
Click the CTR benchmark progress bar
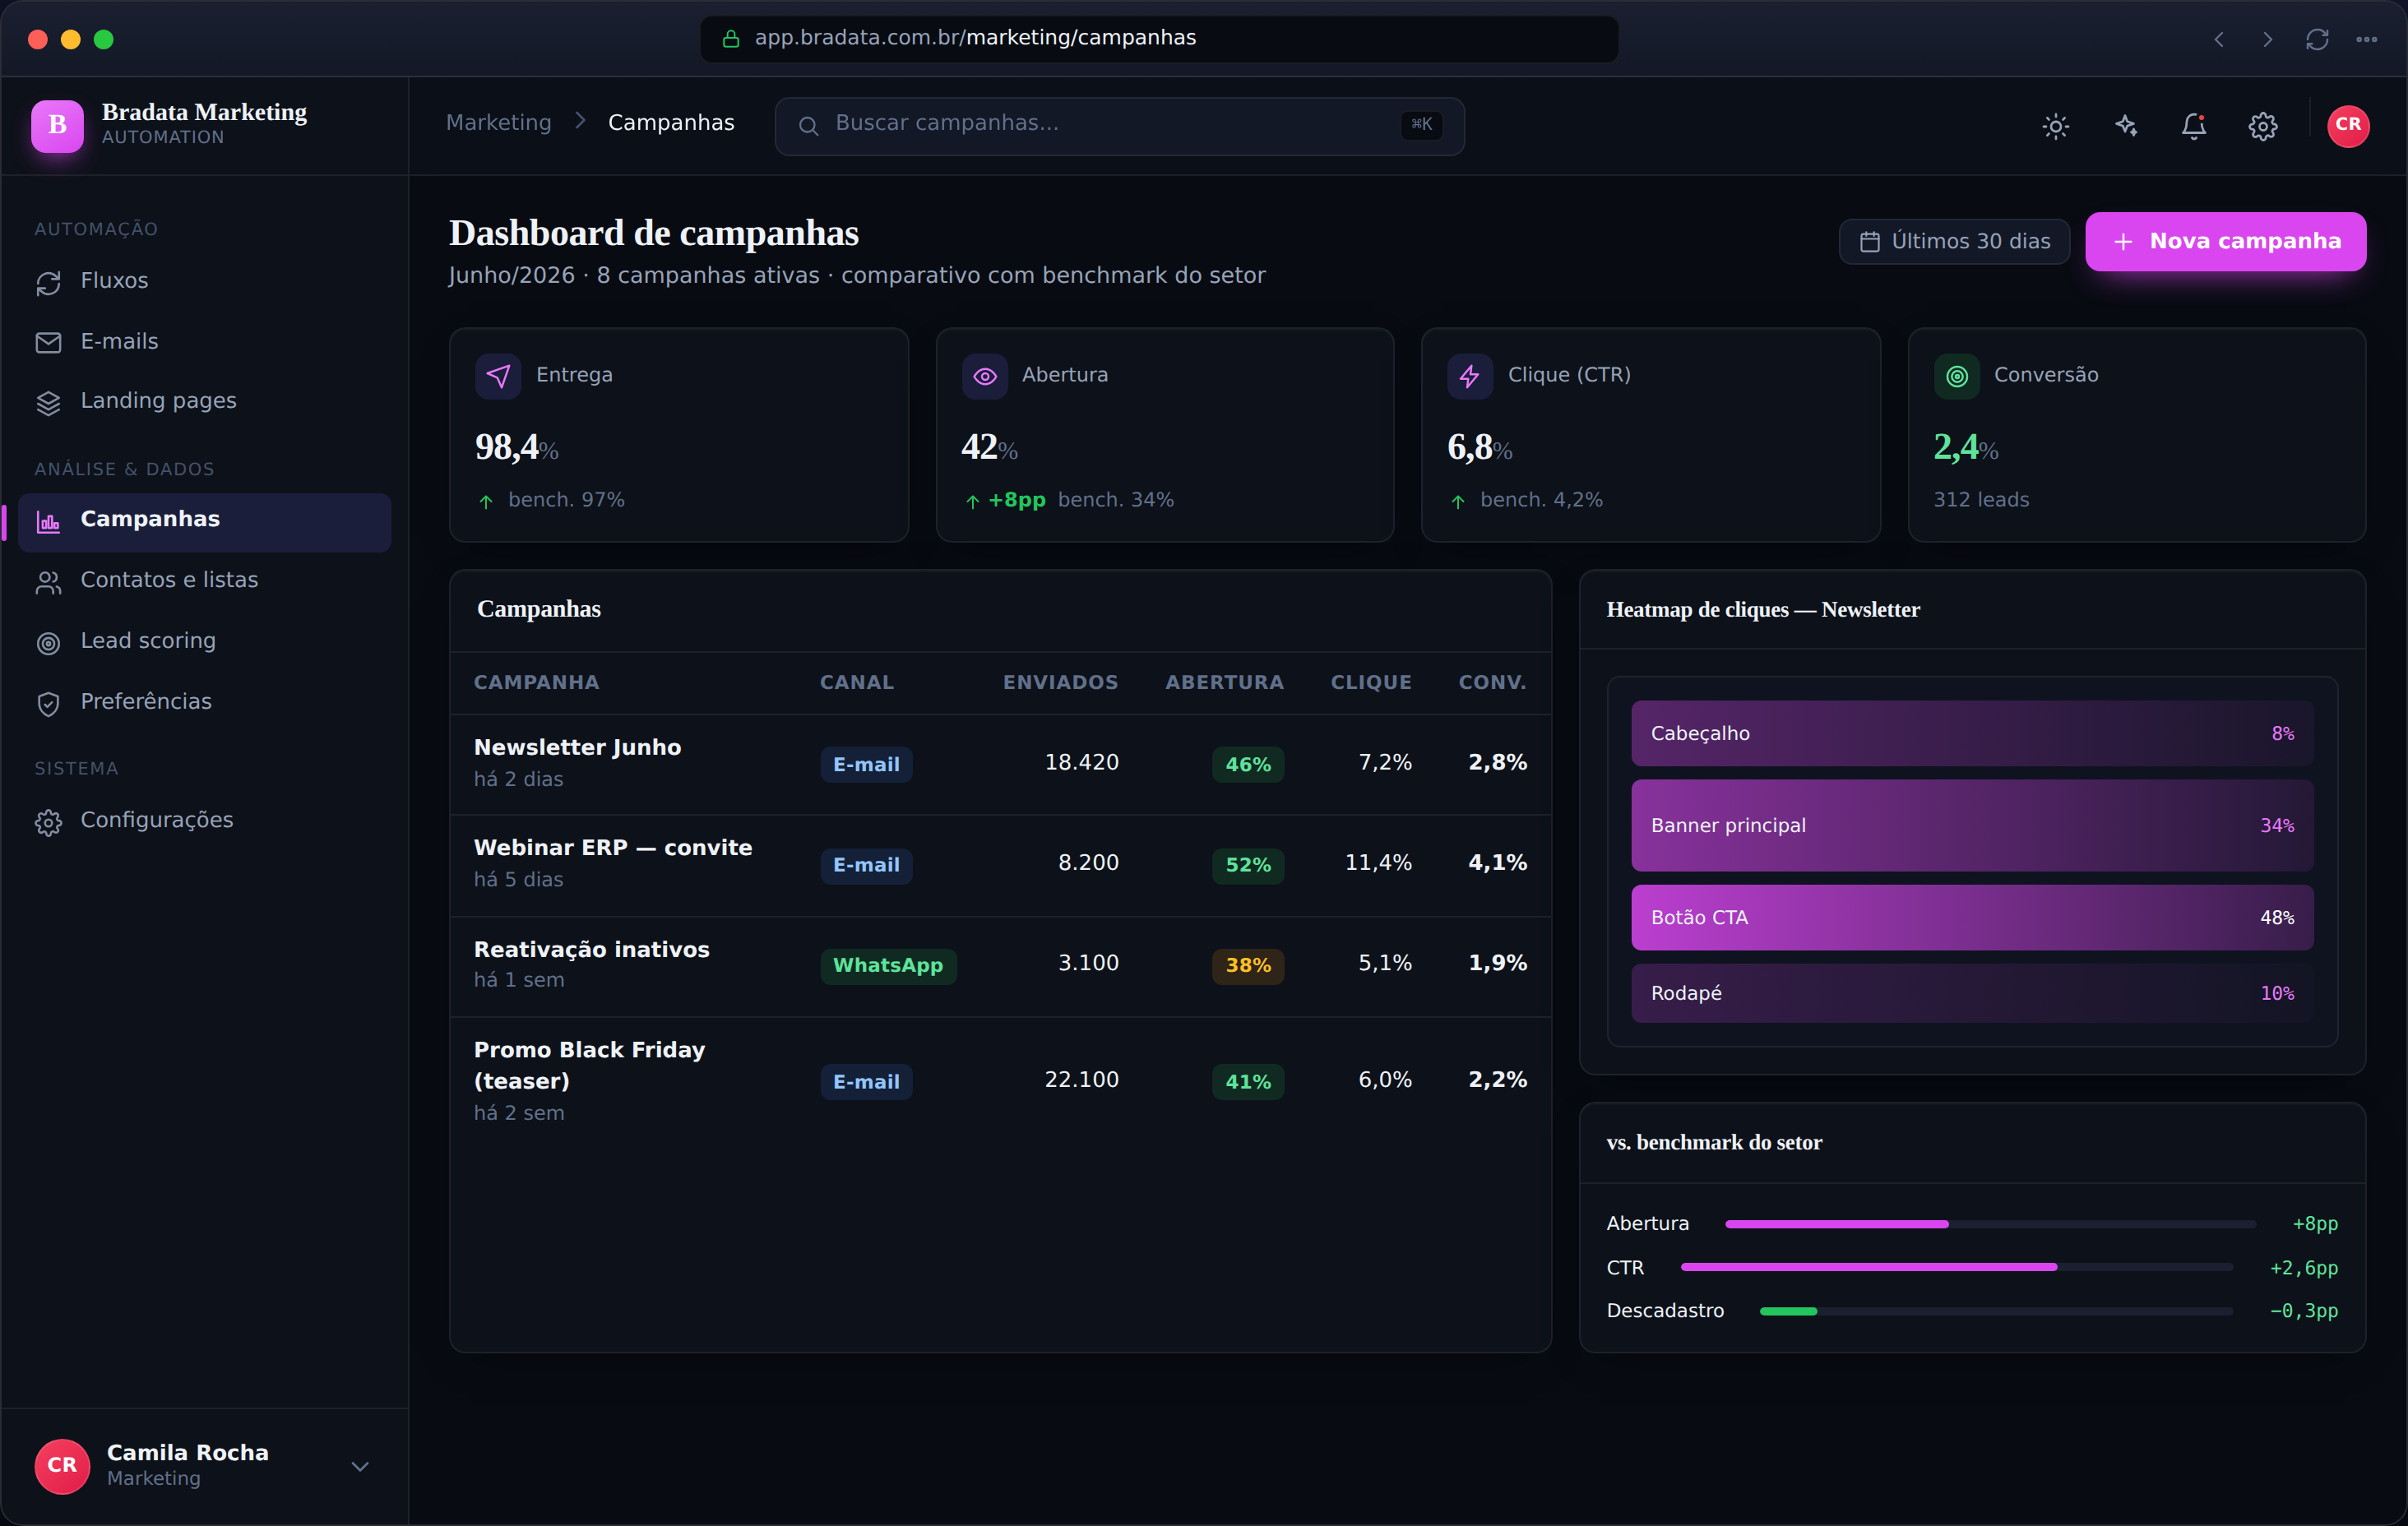(1957, 1267)
